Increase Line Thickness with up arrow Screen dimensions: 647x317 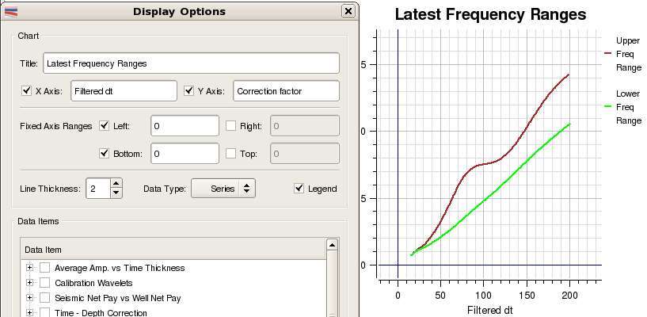116,184
